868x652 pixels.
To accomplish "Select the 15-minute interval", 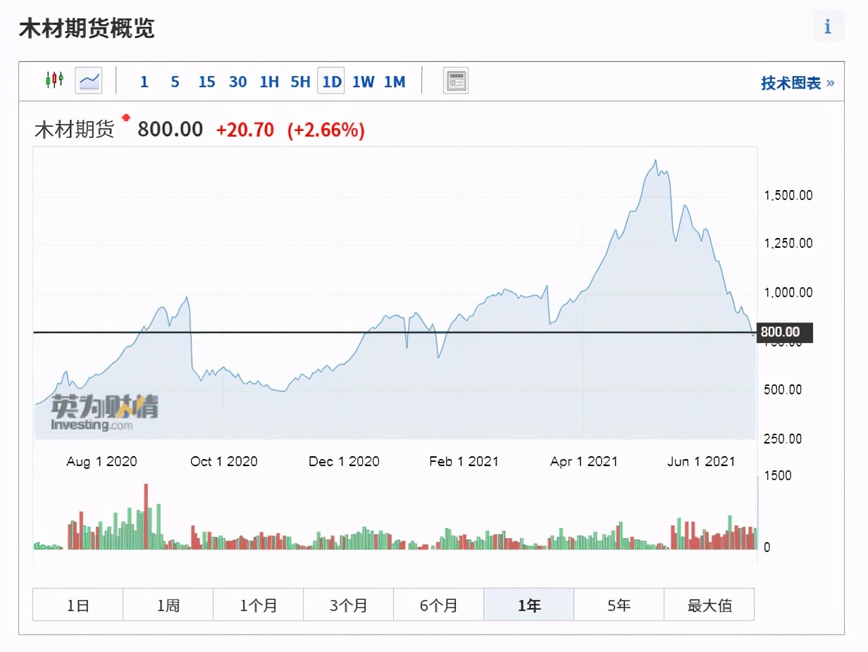I will 206,82.
